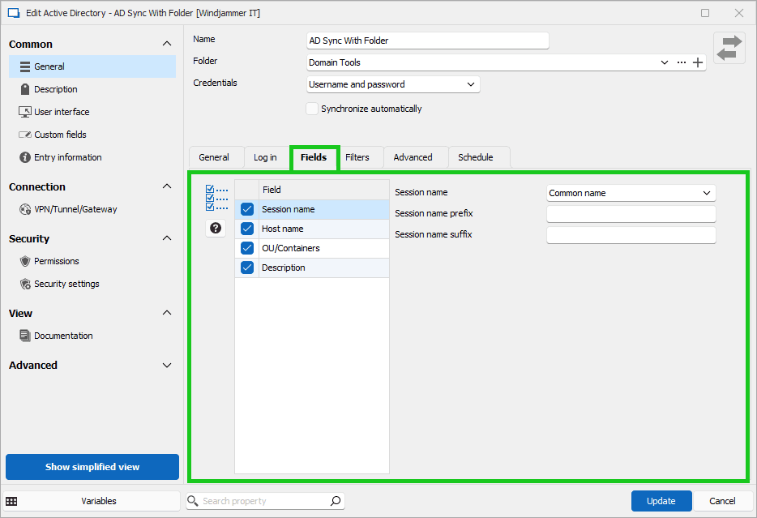Image resolution: width=757 pixels, height=518 pixels.
Task: Select Permissions in the Security section
Action: point(56,261)
